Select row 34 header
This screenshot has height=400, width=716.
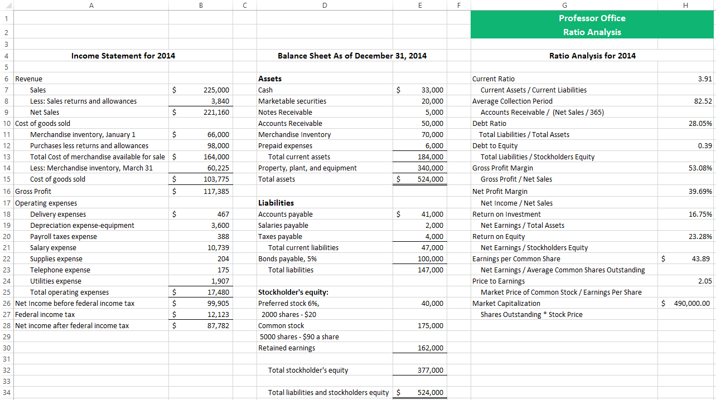[6, 392]
